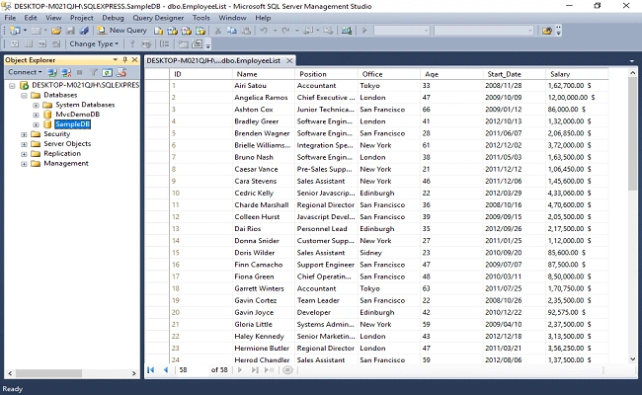Click the Undo arrow icon
642x395 pixels.
[264, 31]
